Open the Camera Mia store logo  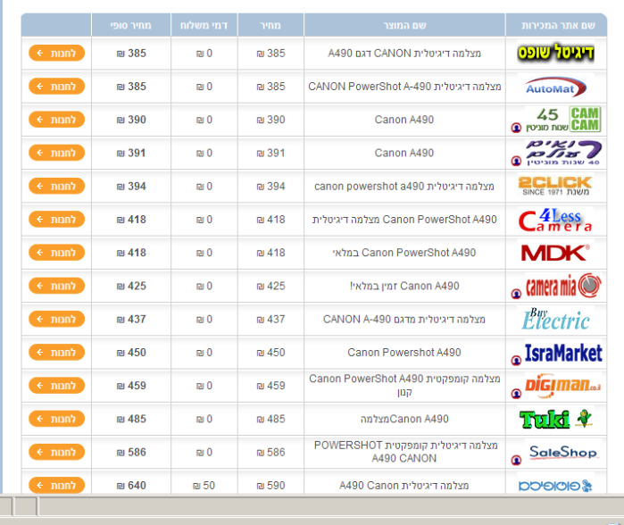tap(563, 286)
